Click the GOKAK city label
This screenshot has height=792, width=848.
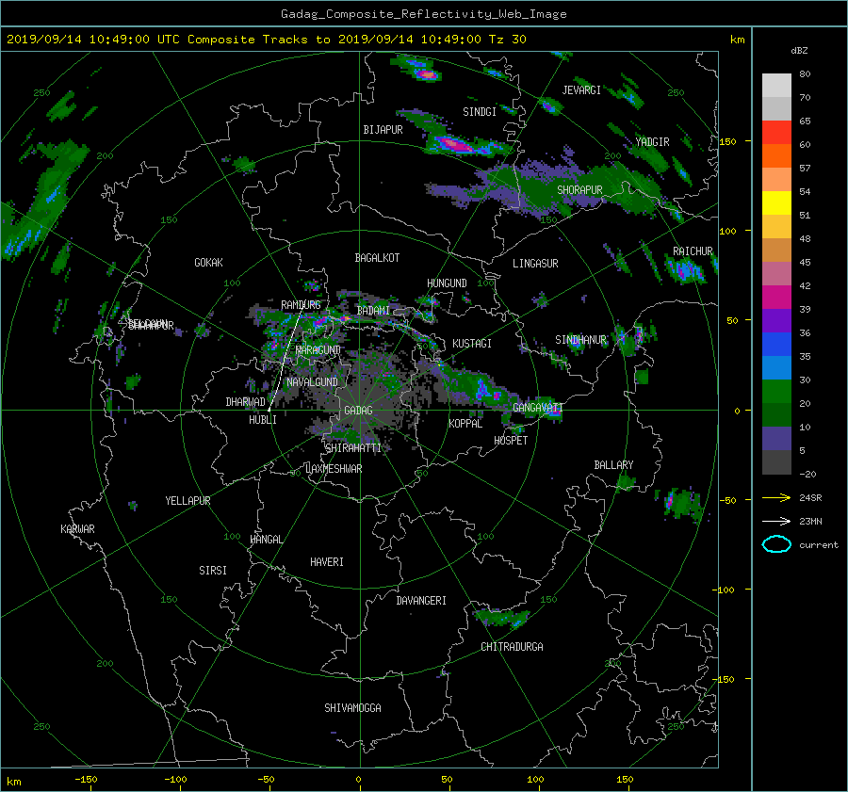pyautogui.click(x=208, y=263)
